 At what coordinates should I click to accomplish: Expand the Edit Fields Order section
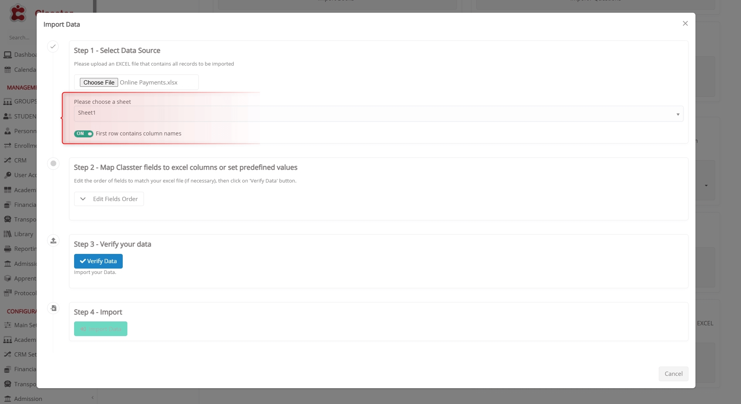[x=109, y=199]
